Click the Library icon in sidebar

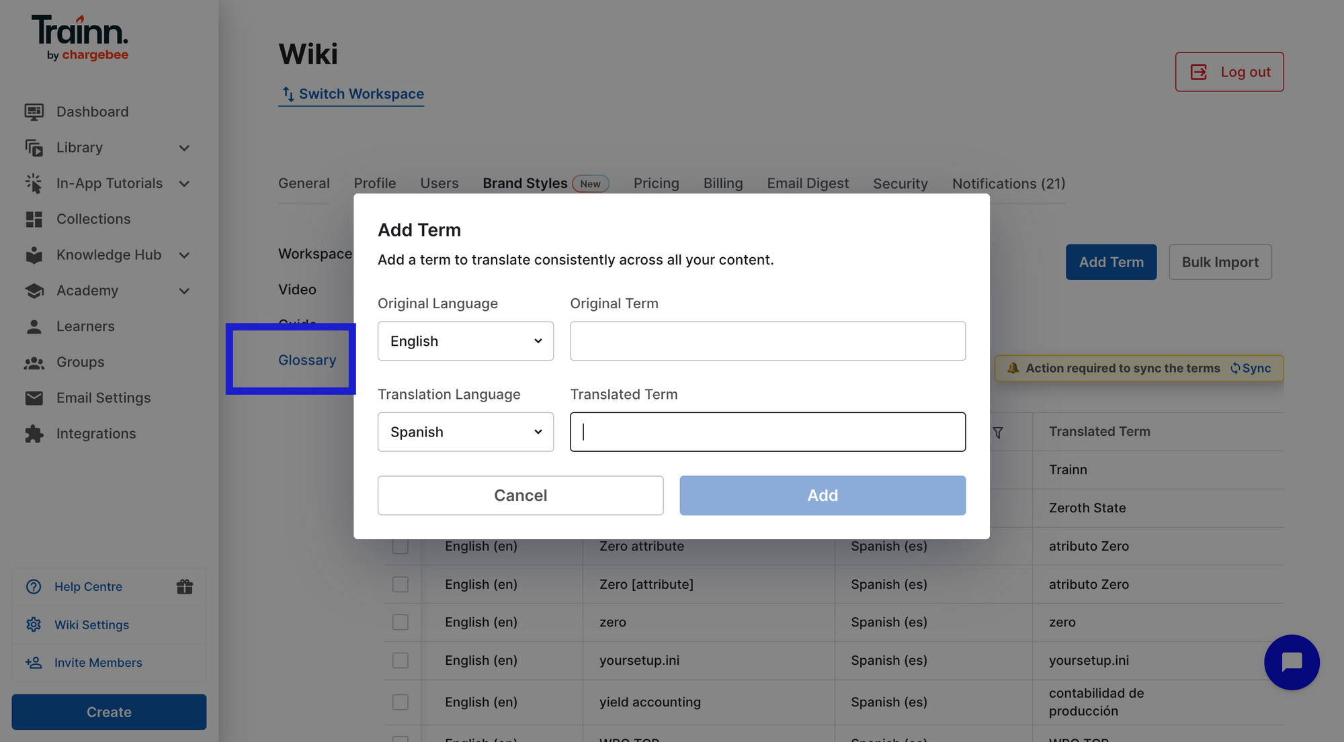34,148
